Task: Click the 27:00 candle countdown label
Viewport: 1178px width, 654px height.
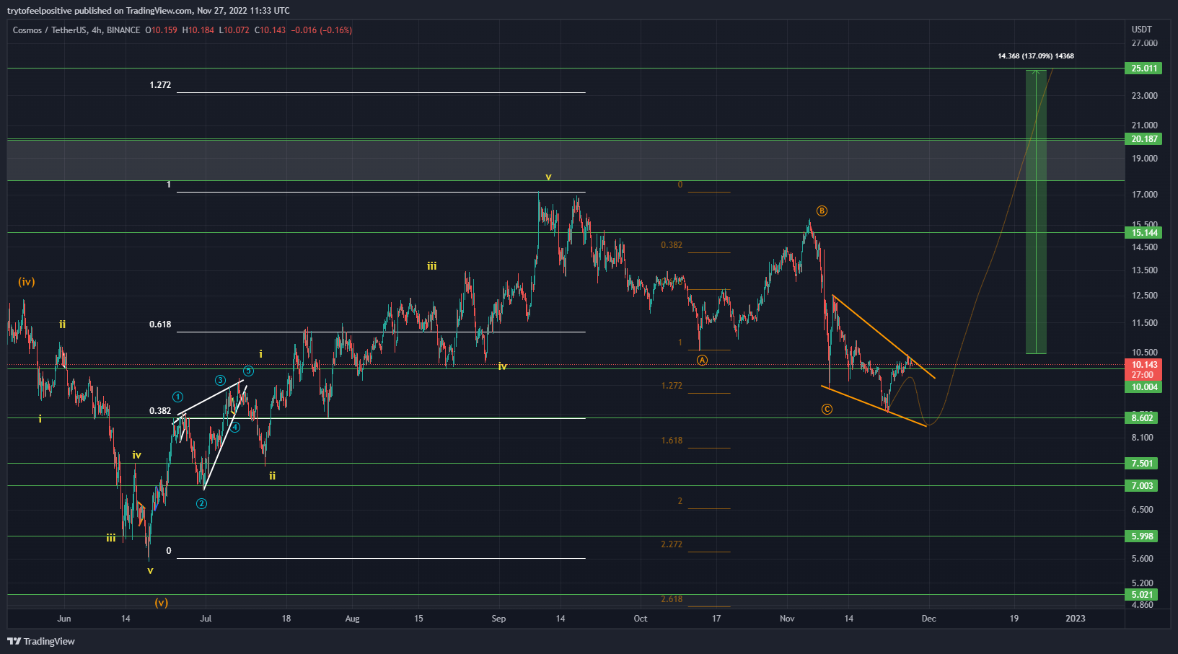Action: click(x=1143, y=375)
